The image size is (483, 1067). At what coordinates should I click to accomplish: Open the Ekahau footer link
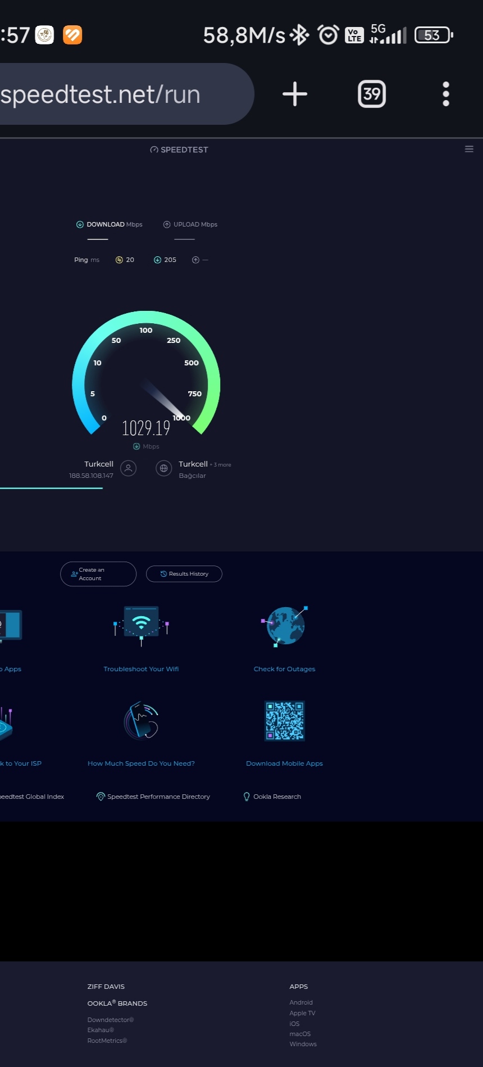click(101, 1030)
